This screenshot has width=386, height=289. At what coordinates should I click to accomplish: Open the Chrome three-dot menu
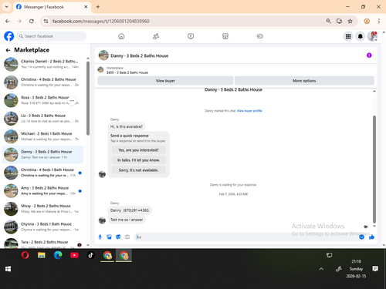point(379,21)
